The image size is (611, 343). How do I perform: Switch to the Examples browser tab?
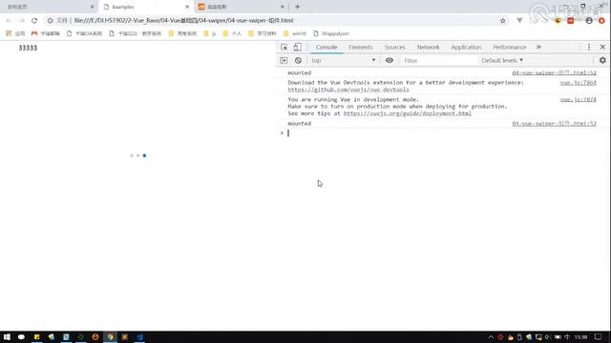(x=145, y=7)
